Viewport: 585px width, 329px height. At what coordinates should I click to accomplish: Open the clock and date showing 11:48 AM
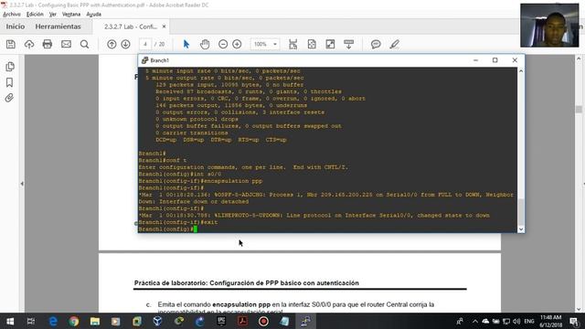(x=550, y=321)
